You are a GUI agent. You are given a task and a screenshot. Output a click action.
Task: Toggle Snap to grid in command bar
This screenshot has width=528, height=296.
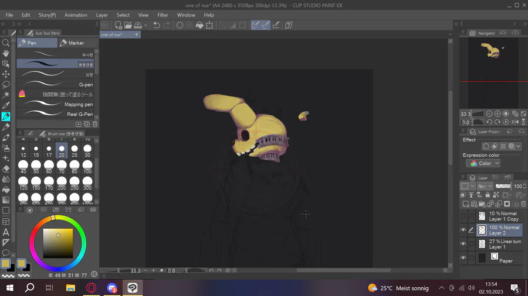276,25
